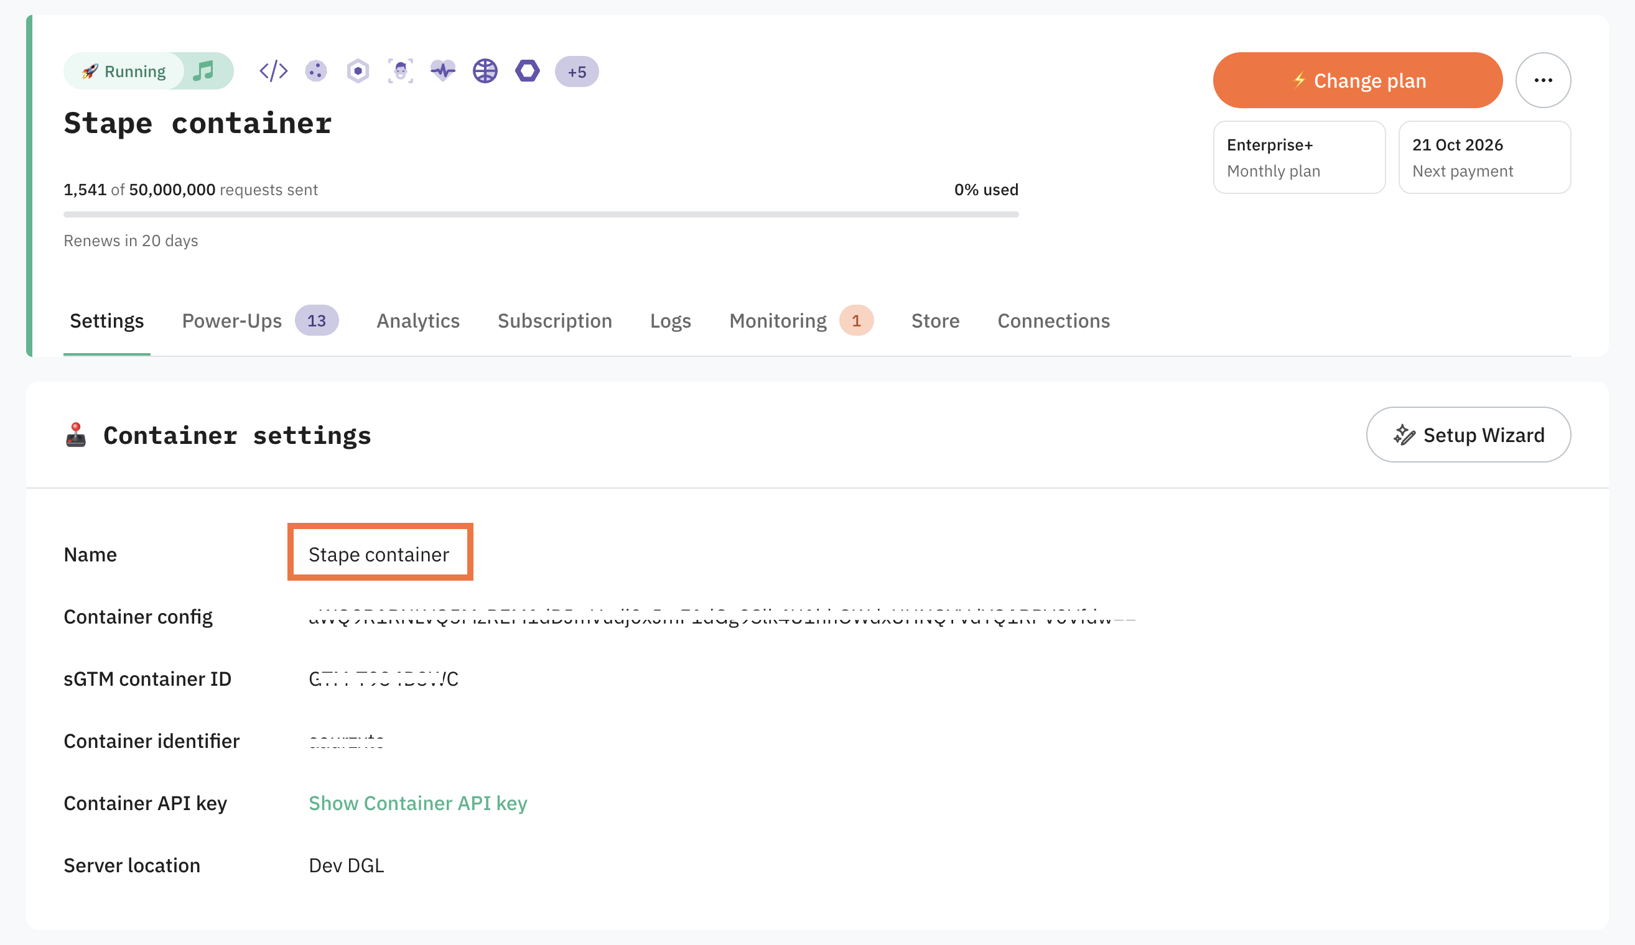Screen dimensions: 1635x945
Task: Open the Settings tab
Action: point(107,321)
